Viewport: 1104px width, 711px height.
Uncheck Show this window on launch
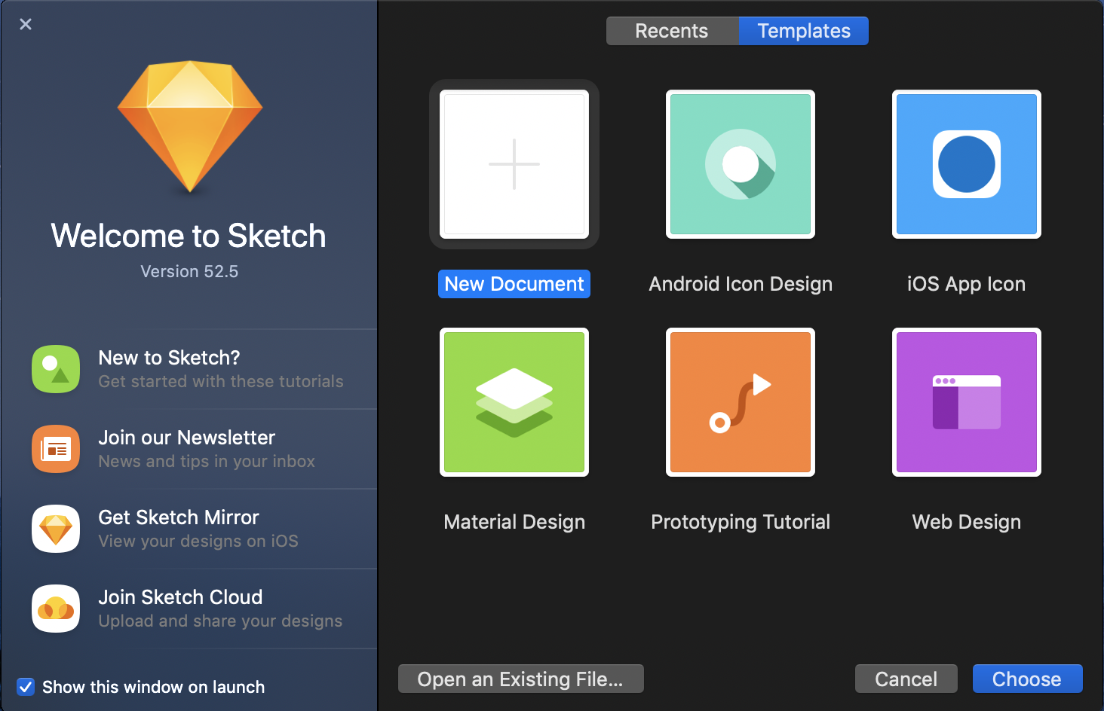26,687
